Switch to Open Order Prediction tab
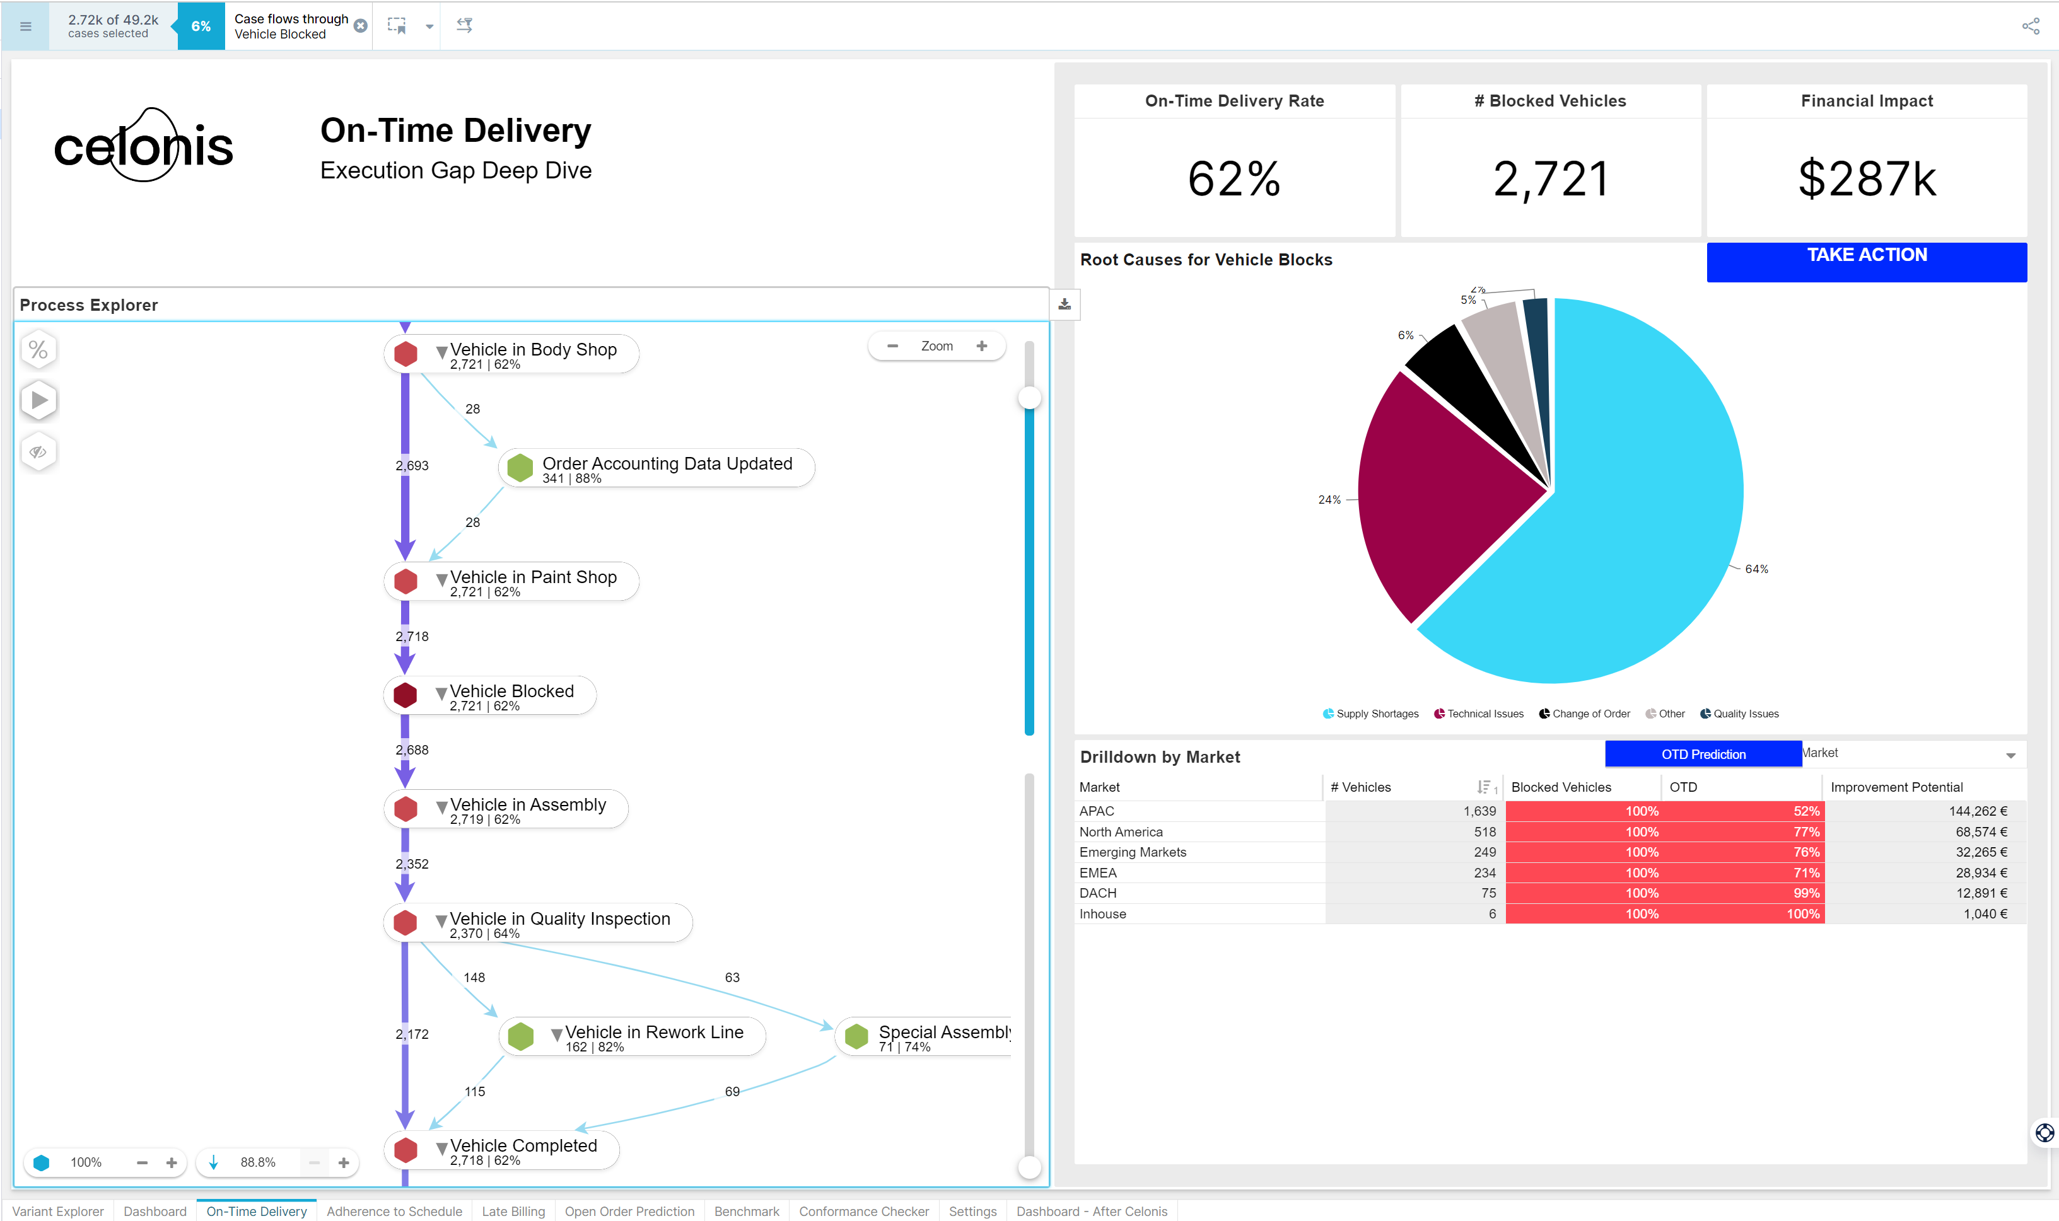The width and height of the screenshot is (2059, 1221). (x=629, y=1211)
